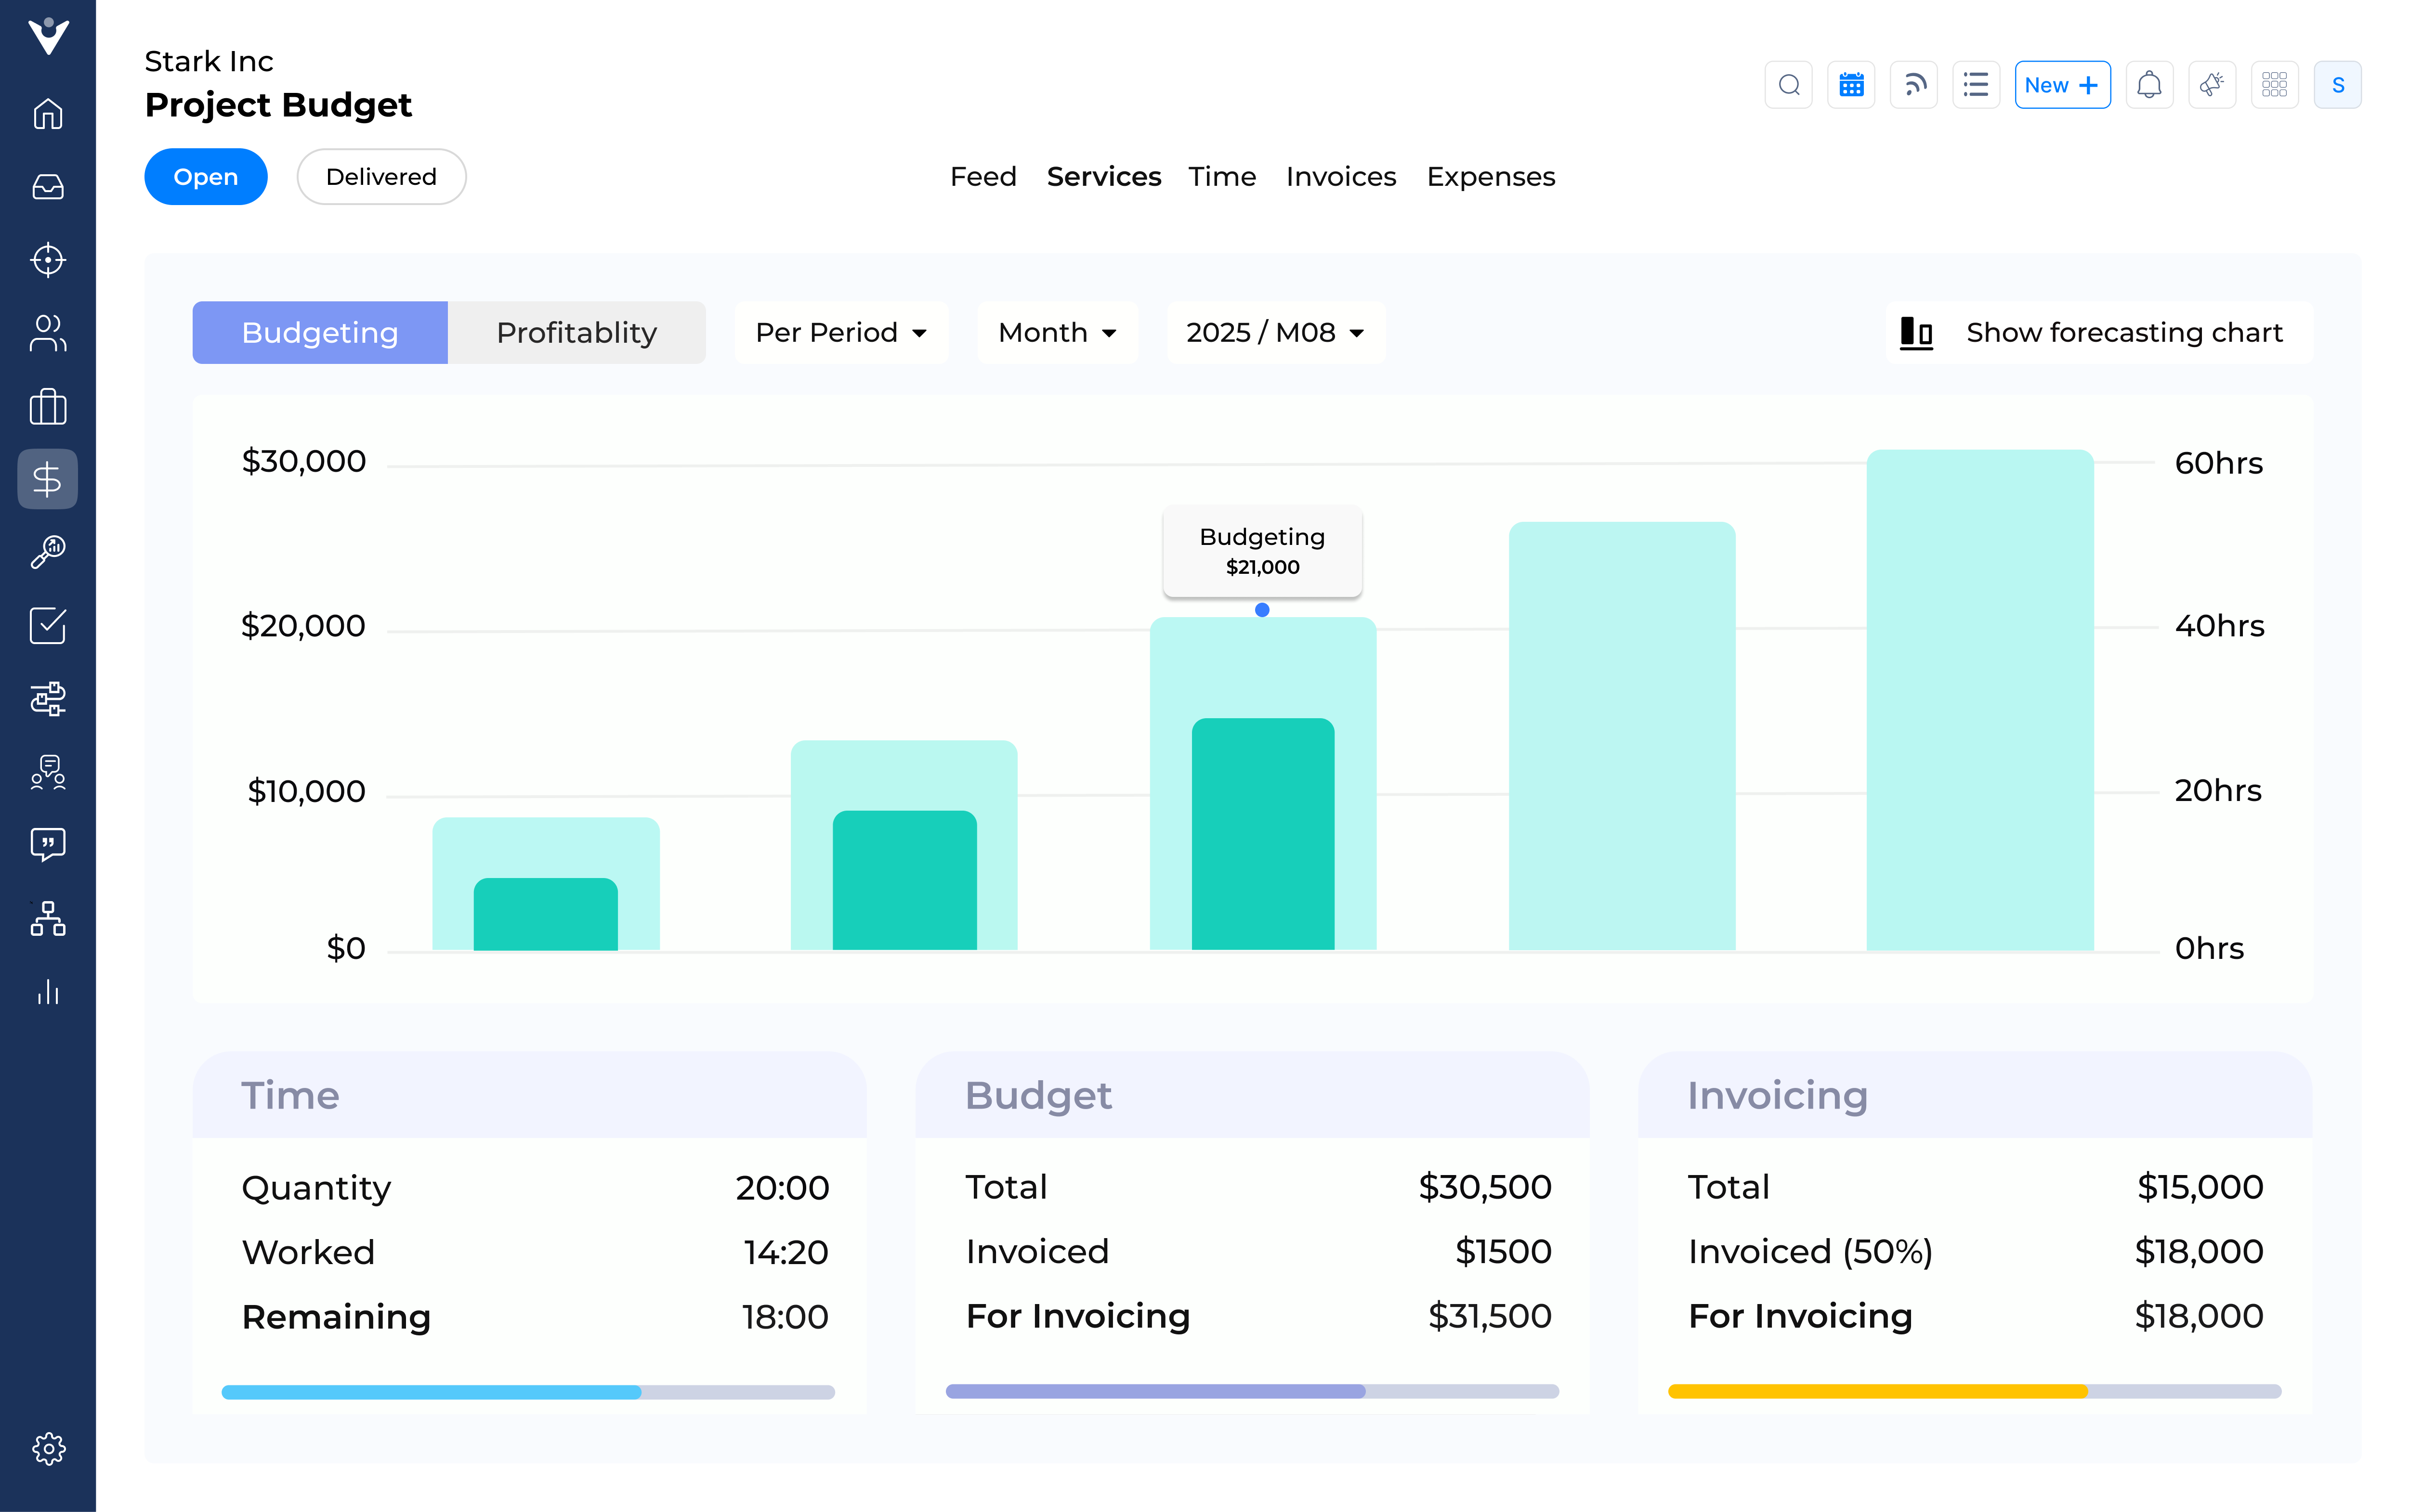Open the Month dropdown
Image resolution: width=2410 pixels, height=1512 pixels.
click(x=1057, y=332)
